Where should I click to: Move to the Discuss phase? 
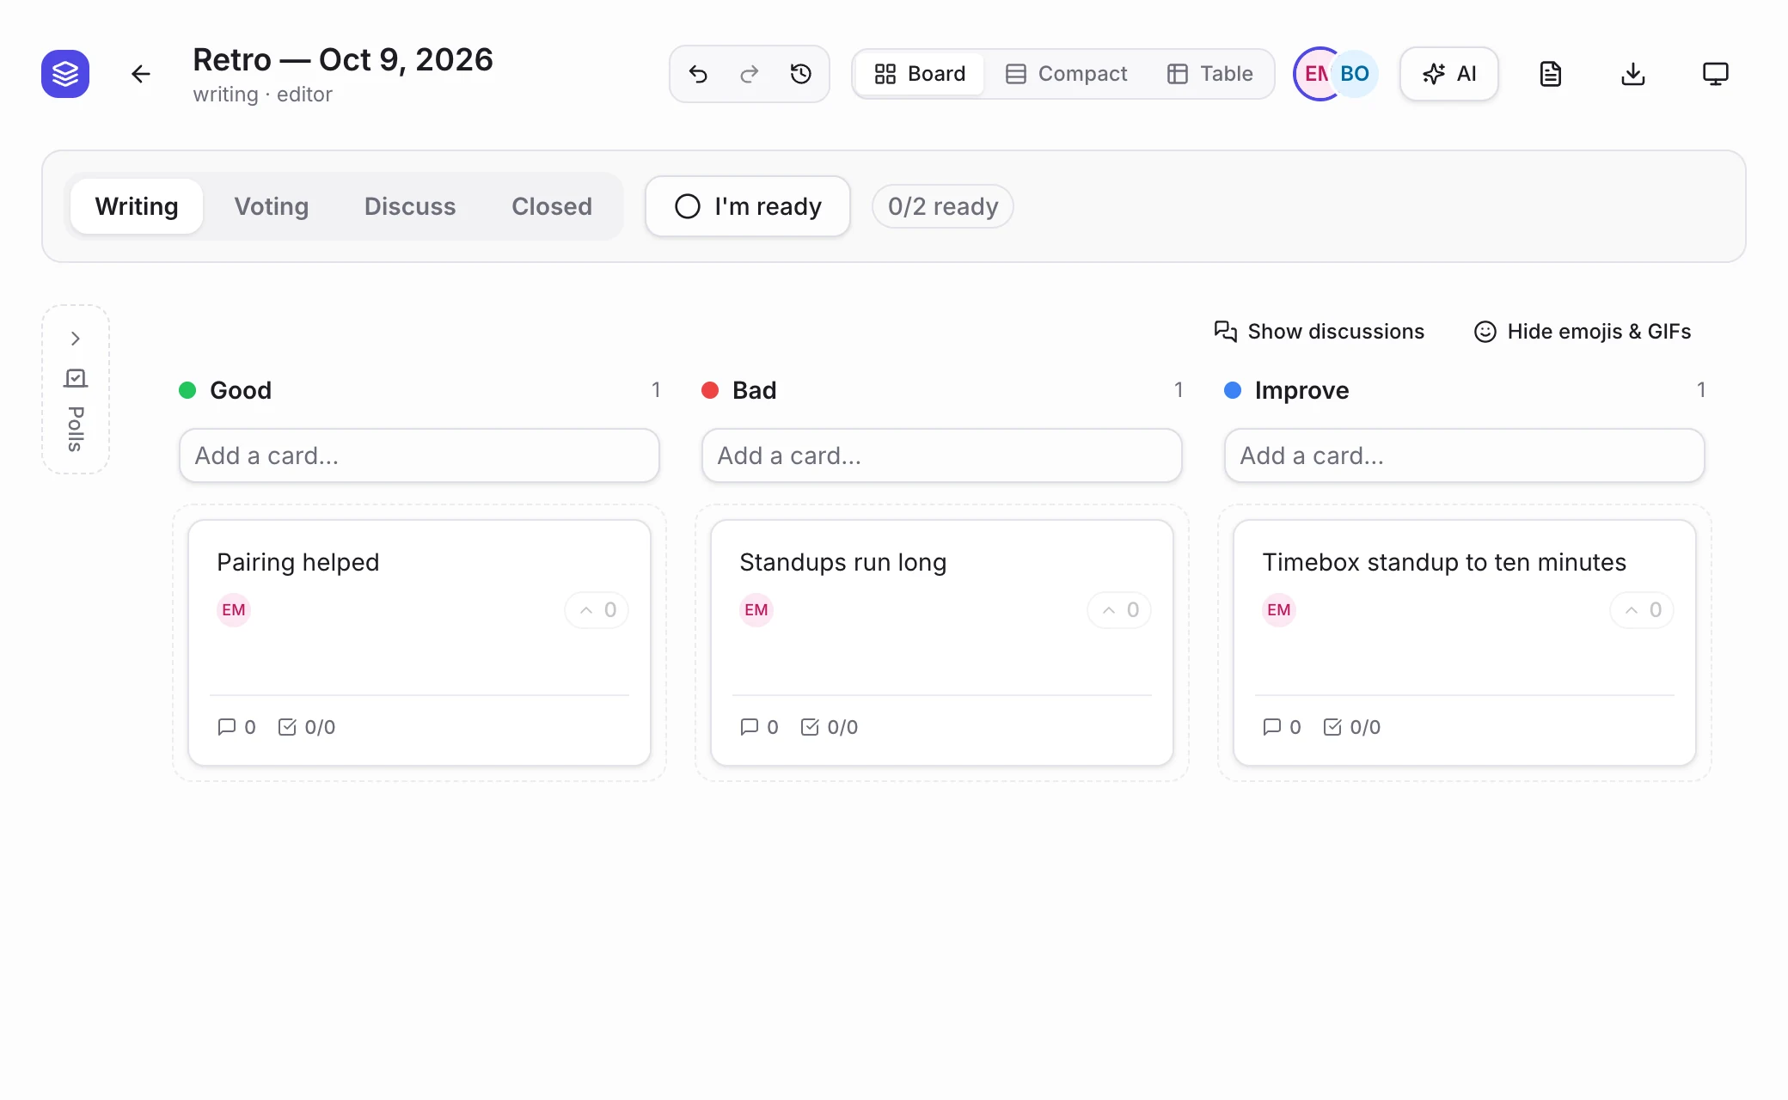click(x=410, y=206)
